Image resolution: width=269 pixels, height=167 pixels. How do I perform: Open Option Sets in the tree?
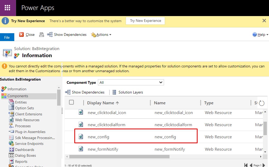pos(24,108)
